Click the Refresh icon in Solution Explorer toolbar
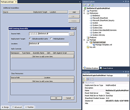The image size is (130, 110). [x=92, y=5]
